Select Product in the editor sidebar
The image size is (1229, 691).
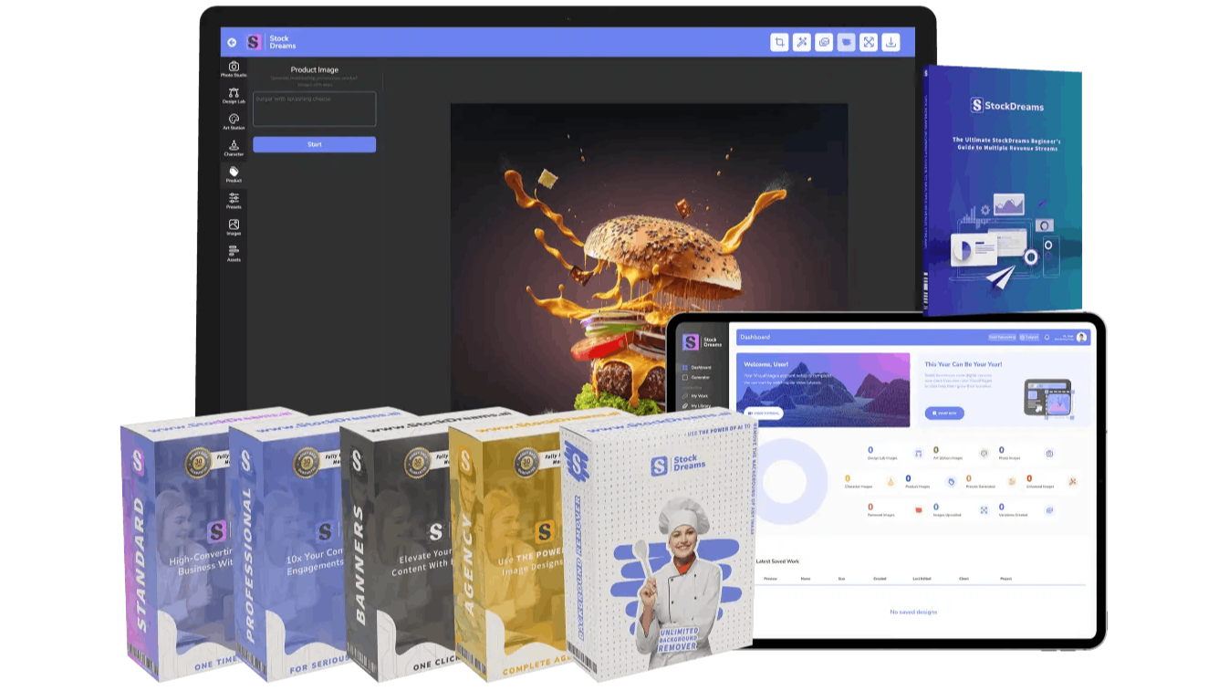[234, 174]
